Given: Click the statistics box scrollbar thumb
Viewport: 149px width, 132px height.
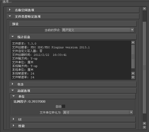Looking at the screenshot, I should (133, 57).
